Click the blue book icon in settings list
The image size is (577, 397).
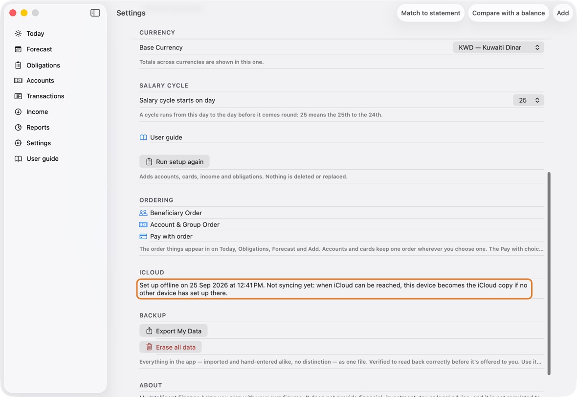143,137
